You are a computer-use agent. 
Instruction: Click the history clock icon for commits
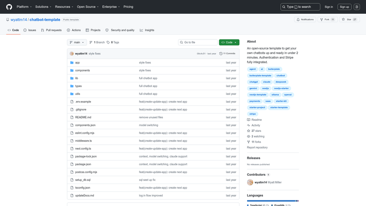pyautogui.click(x=221, y=54)
